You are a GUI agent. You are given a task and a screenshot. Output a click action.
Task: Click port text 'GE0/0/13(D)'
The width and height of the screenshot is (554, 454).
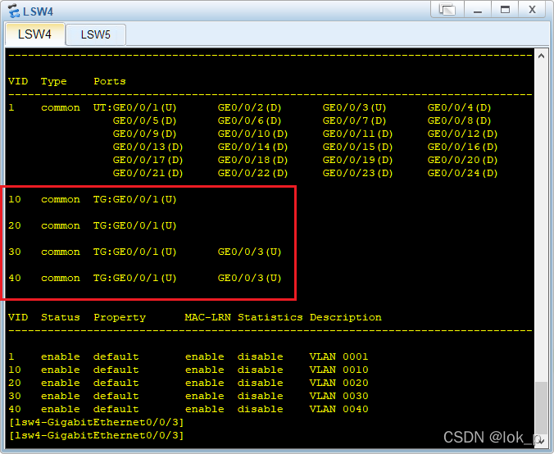[x=148, y=147]
